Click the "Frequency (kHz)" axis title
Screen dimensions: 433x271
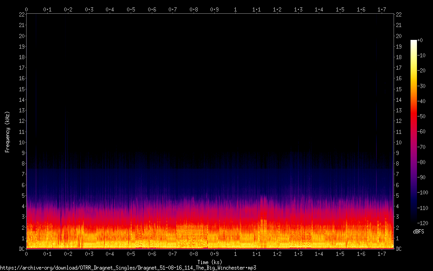click(x=7, y=132)
